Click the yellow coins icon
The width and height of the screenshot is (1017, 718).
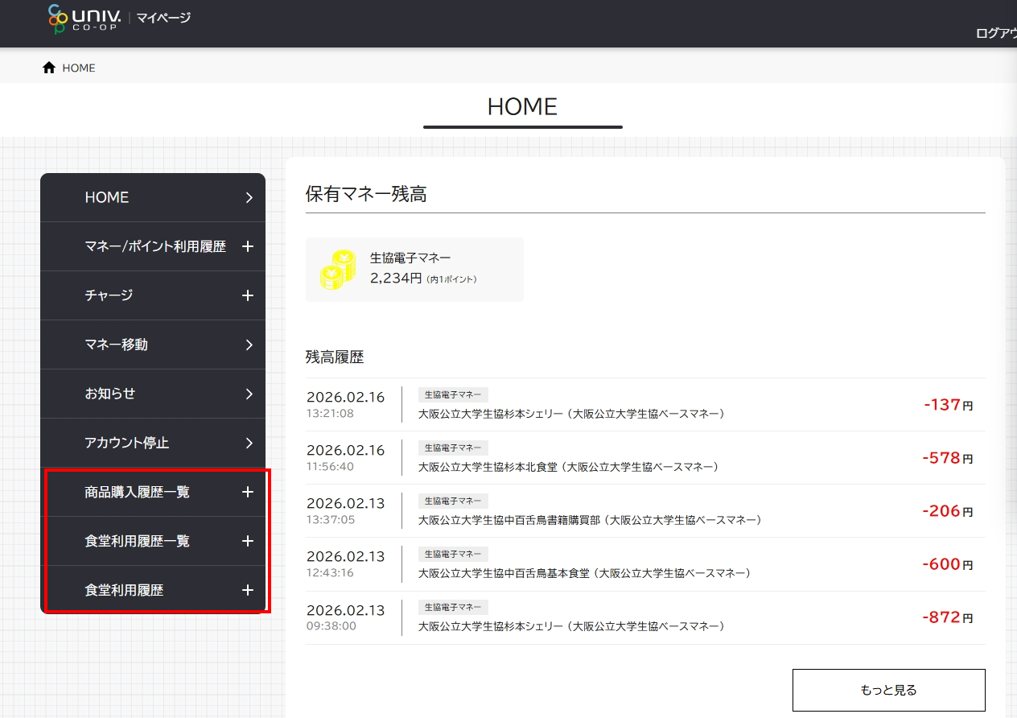click(337, 270)
